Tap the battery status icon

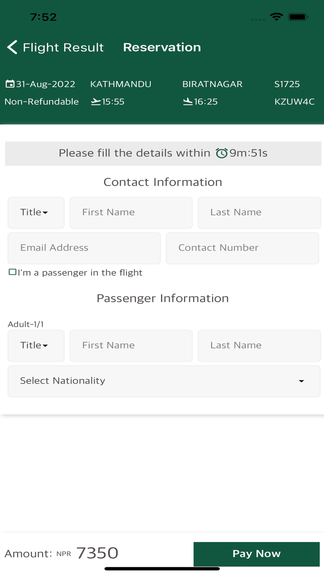[x=298, y=17]
